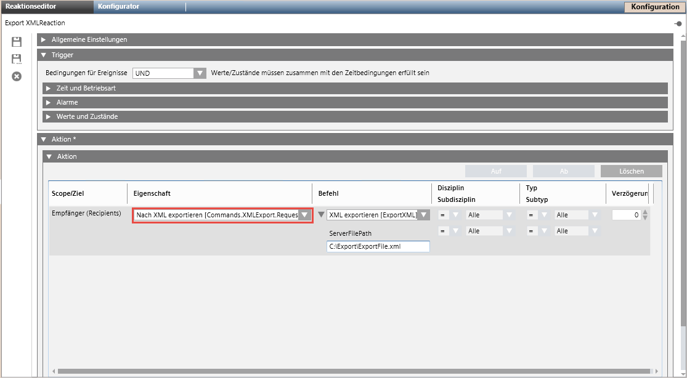Select the Reaktionseditor tab
The height and width of the screenshot is (378, 687).
tap(31, 7)
